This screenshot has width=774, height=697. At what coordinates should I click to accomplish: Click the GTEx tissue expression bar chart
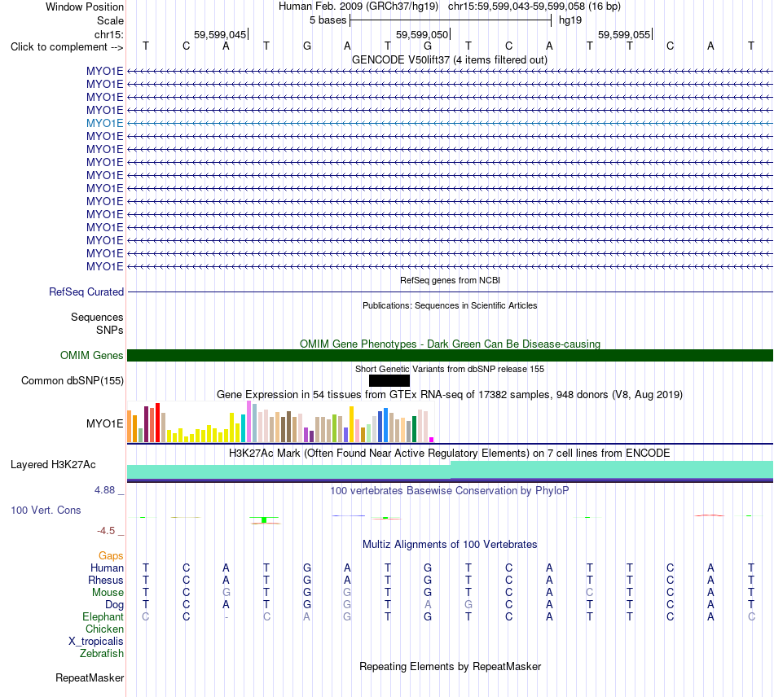pos(280,422)
